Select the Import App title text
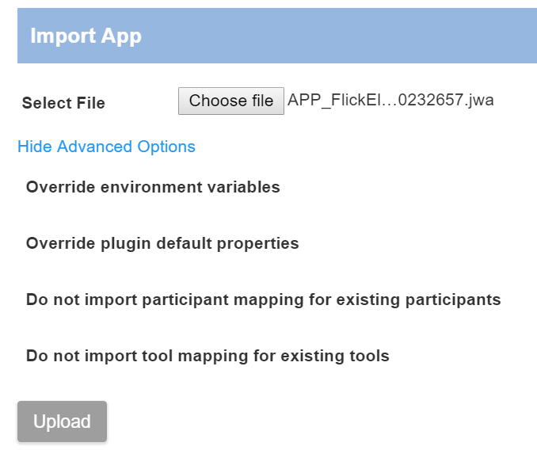 [x=86, y=36]
